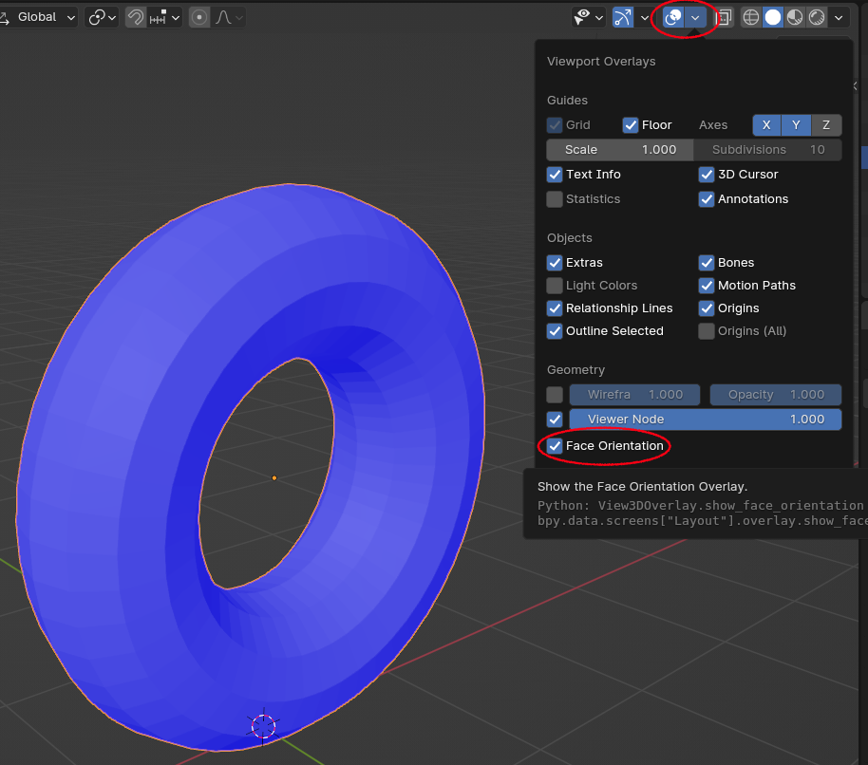Open the snapping options dropdown
This screenshot has height=765, width=868.
[x=165, y=17]
